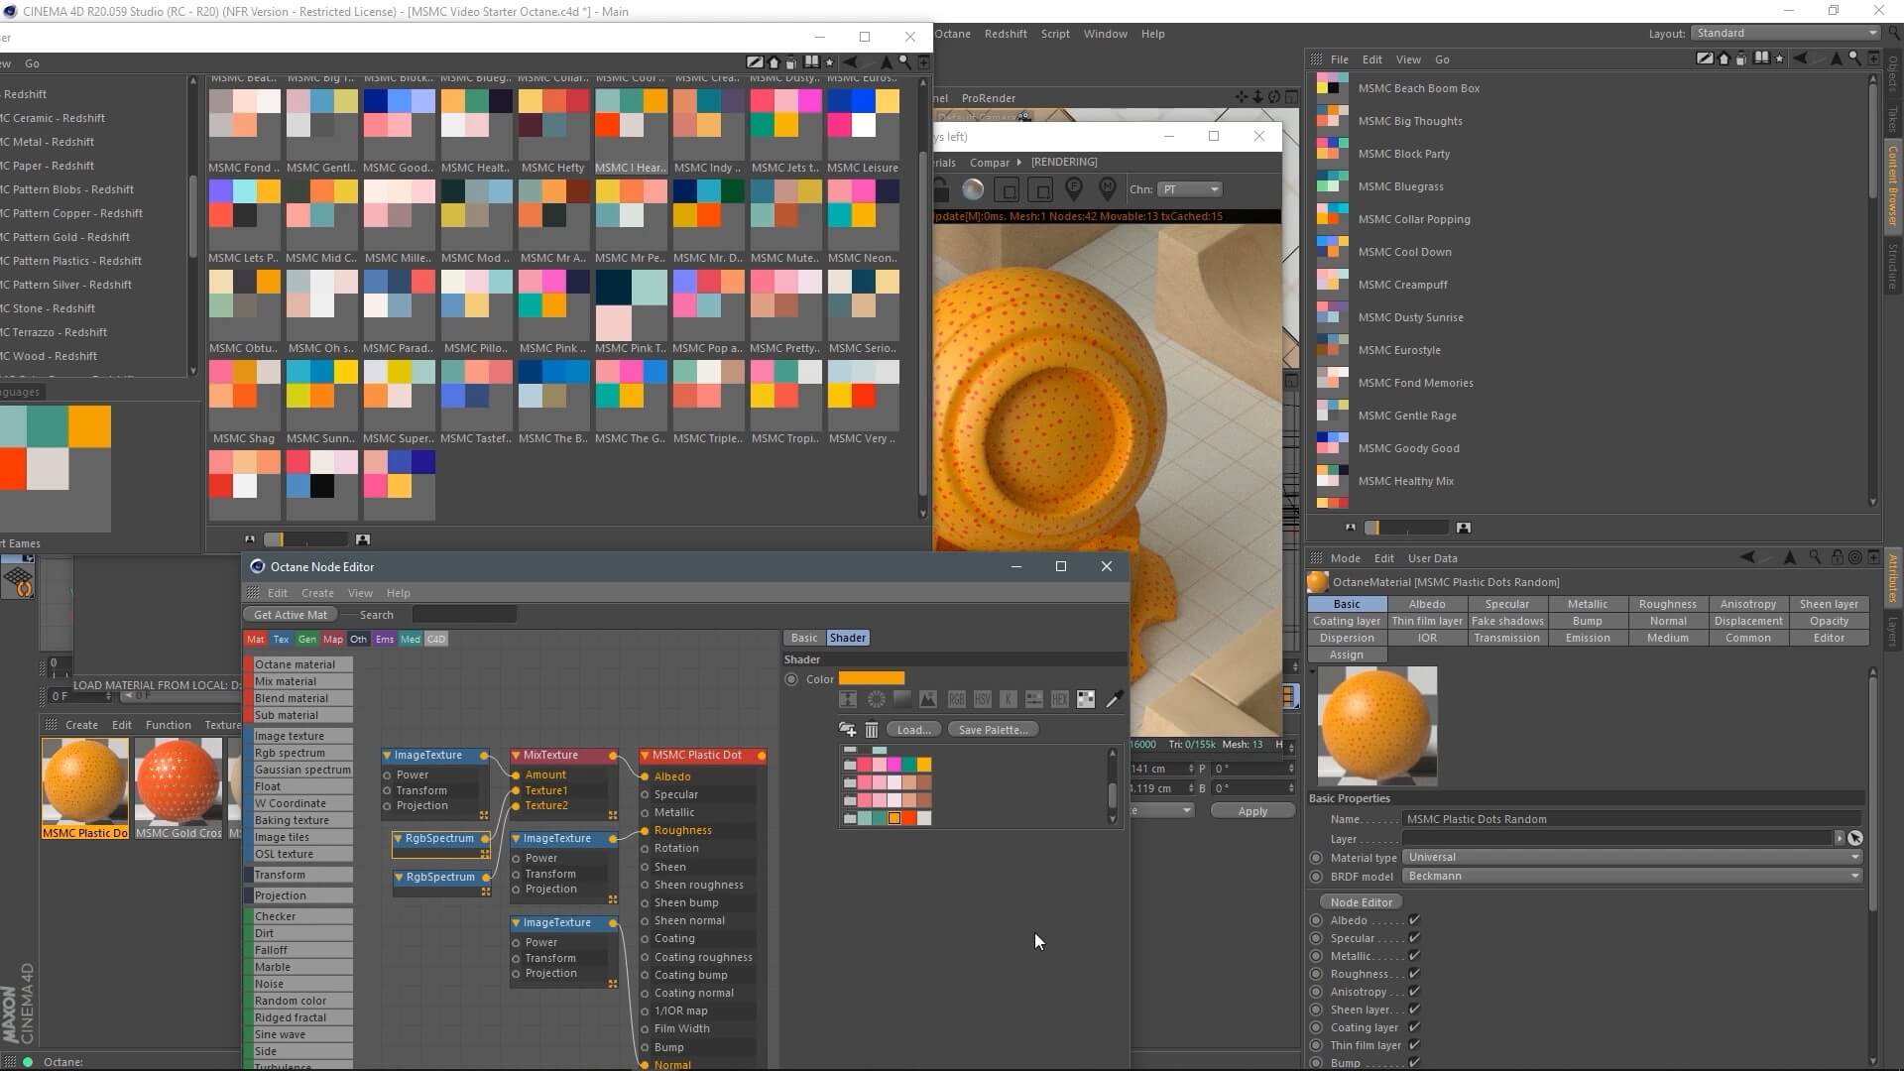This screenshot has height=1071, width=1904.
Task: Toggle the Specular checkbox
Action: tap(1414, 938)
